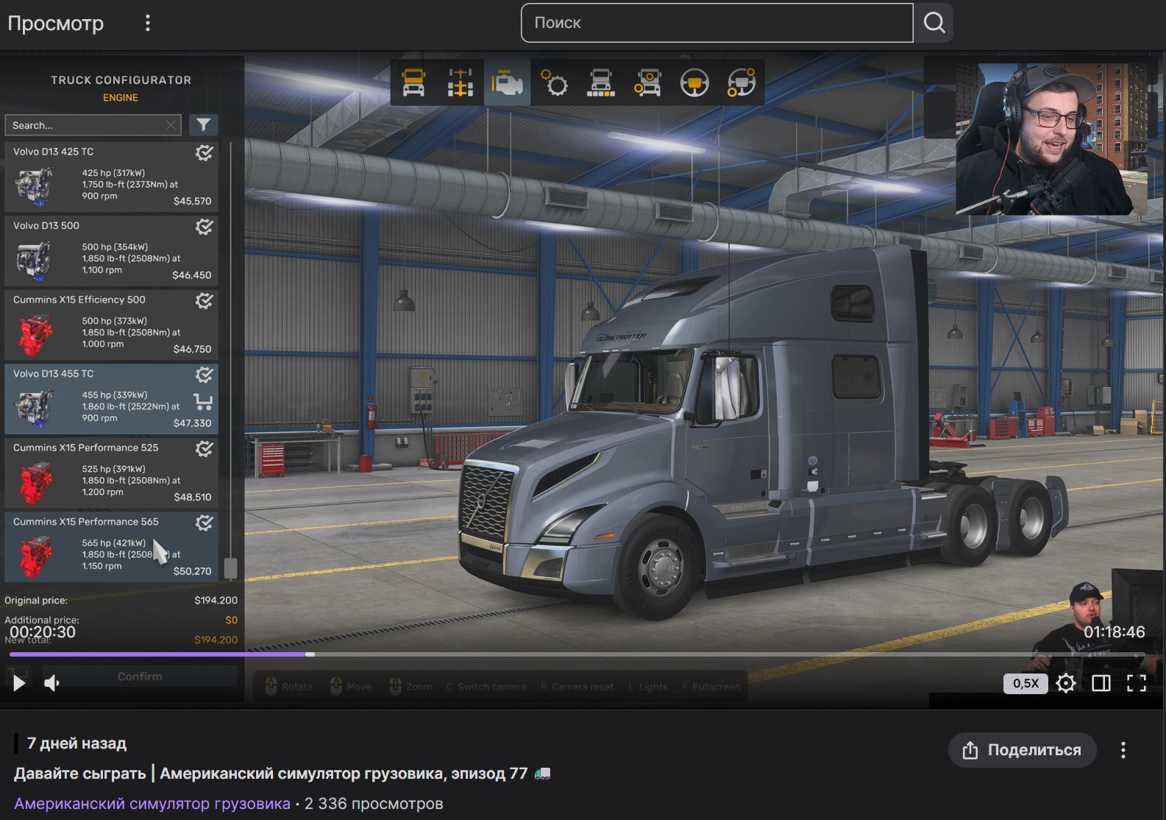The image size is (1166, 820).
Task: Click the Поделиться share button
Action: [1022, 750]
